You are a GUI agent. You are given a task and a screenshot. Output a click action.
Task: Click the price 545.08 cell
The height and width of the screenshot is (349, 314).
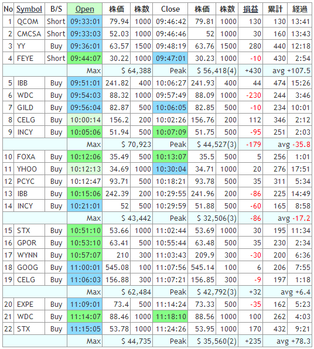(117, 268)
